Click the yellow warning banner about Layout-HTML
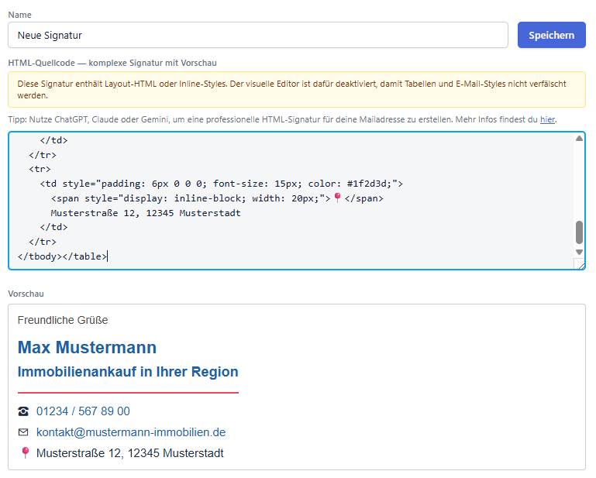 (296, 89)
